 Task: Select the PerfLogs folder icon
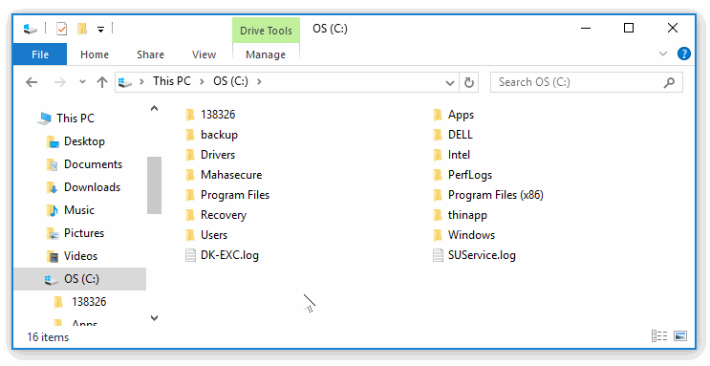click(438, 175)
